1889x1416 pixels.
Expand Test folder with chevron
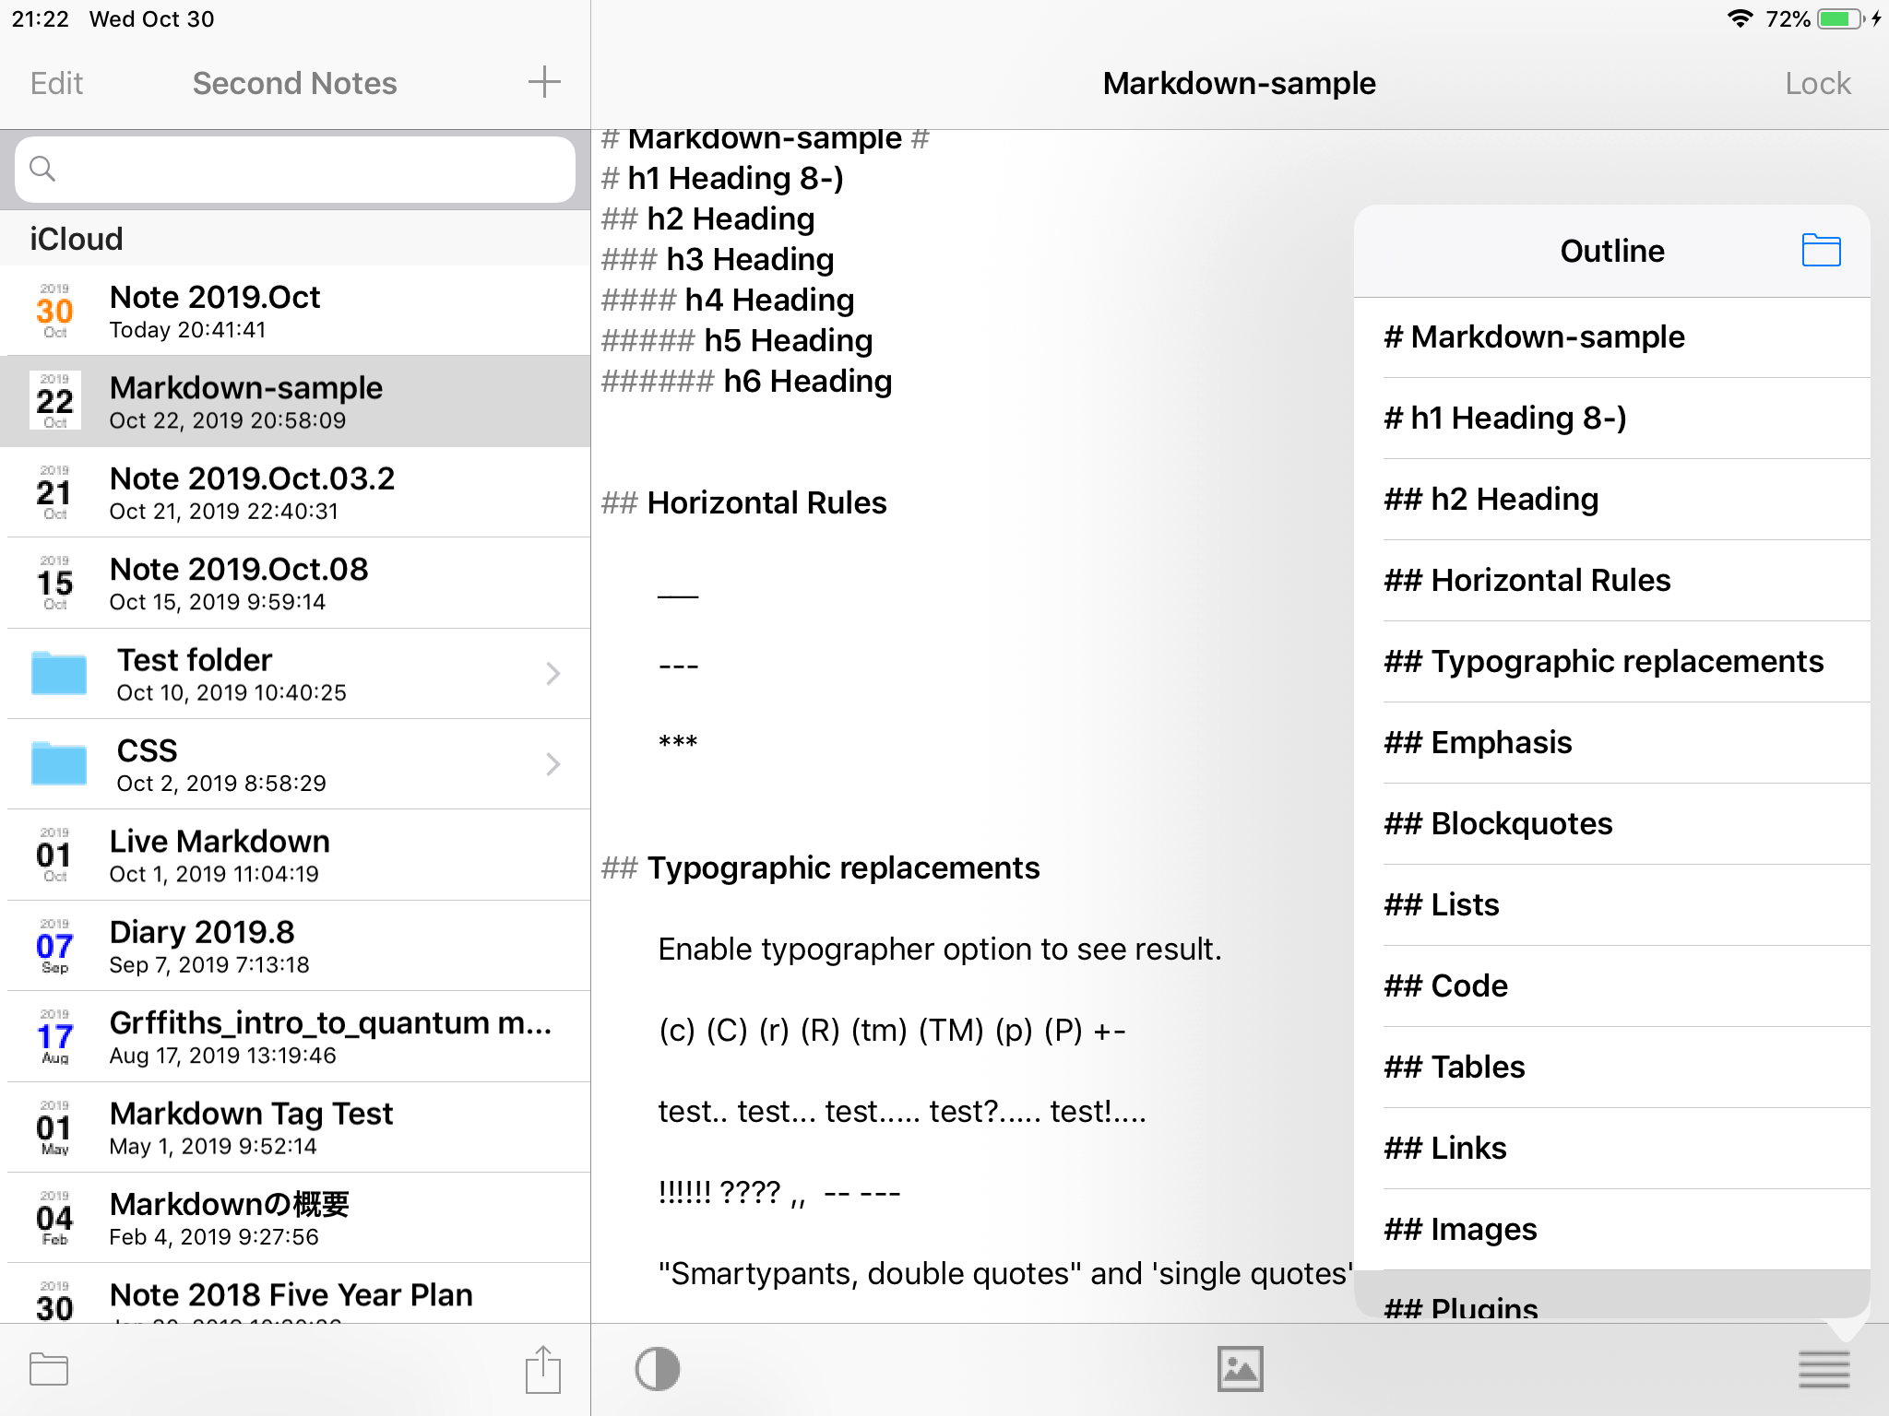552,674
